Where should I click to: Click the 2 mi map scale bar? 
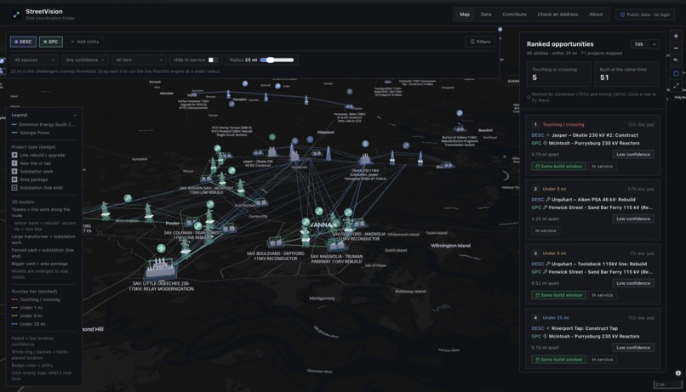click(667, 384)
